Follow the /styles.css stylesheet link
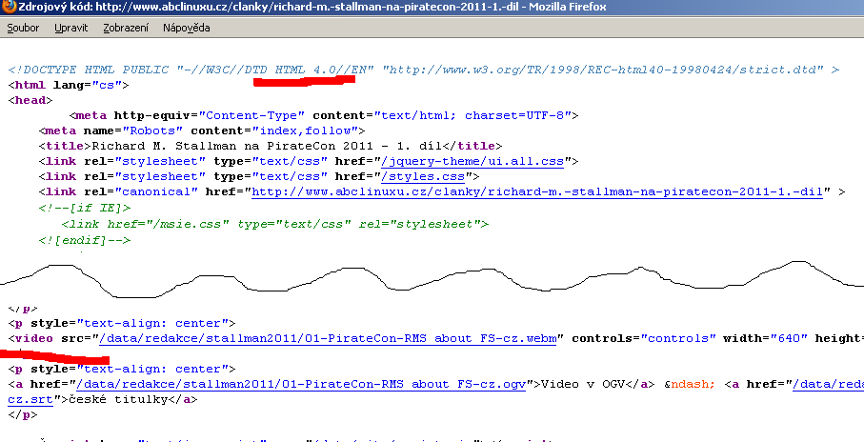Viewport: 864px width, 442px height. (x=423, y=177)
